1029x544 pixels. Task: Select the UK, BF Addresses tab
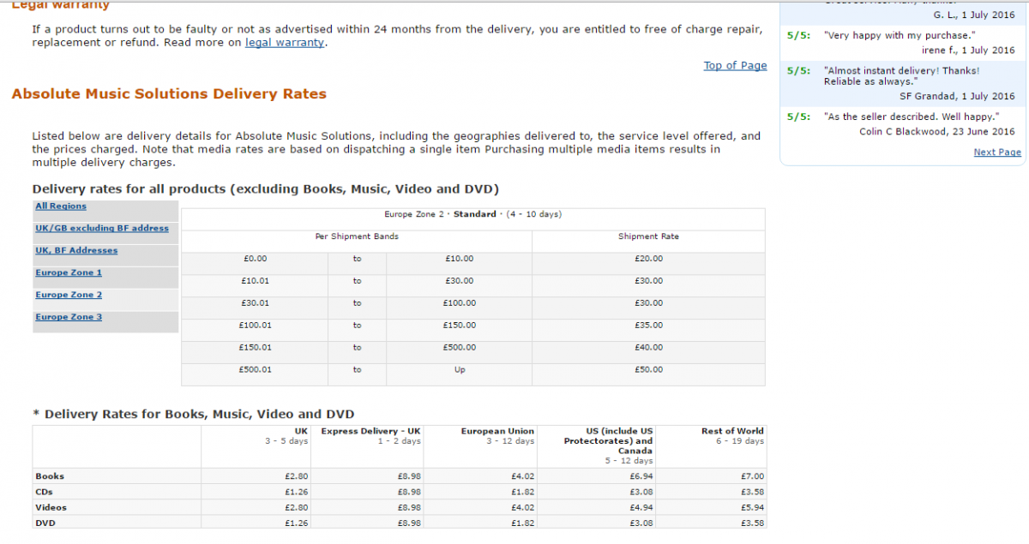pyautogui.click(x=76, y=251)
